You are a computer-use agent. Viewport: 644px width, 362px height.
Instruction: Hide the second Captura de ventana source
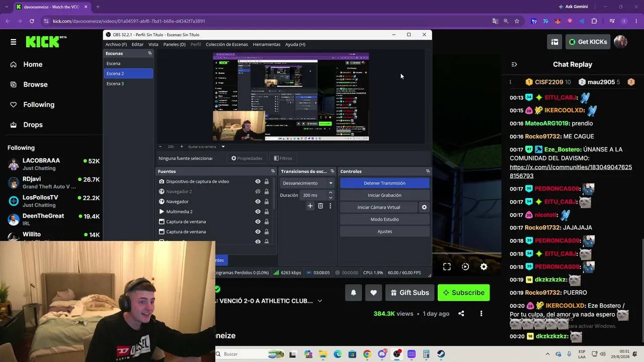click(x=258, y=232)
